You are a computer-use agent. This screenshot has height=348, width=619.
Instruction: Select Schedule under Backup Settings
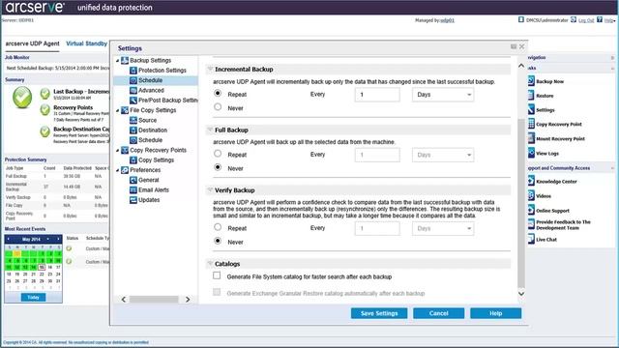[x=151, y=80]
